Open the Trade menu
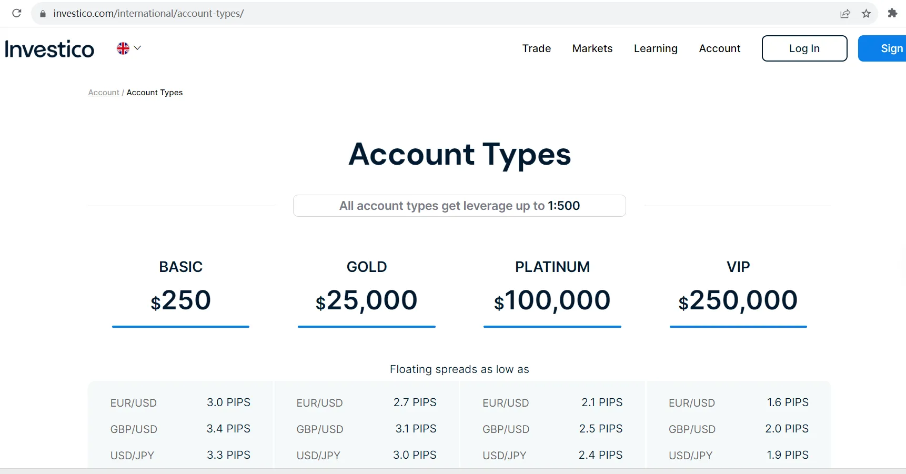Image resolution: width=906 pixels, height=474 pixels. click(537, 48)
